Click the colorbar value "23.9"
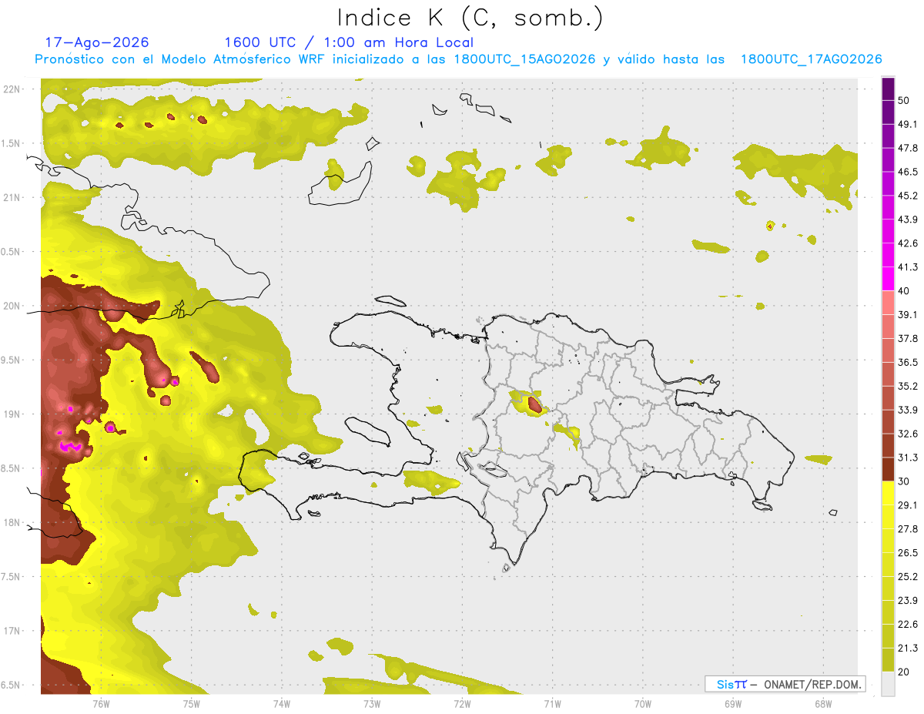The height and width of the screenshot is (714, 924). pyautogui.click(x=907, y=601)
